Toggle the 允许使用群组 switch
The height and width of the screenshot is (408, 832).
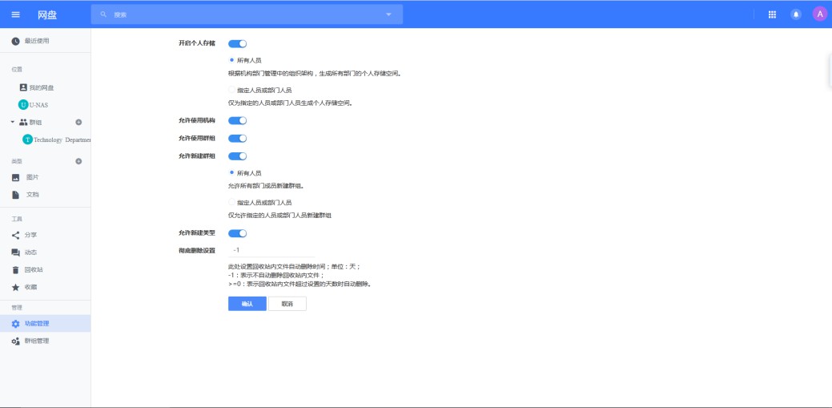click(237, 139)
